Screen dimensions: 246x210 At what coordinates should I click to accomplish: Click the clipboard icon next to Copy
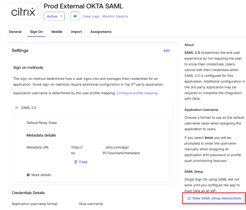point(76,162)
